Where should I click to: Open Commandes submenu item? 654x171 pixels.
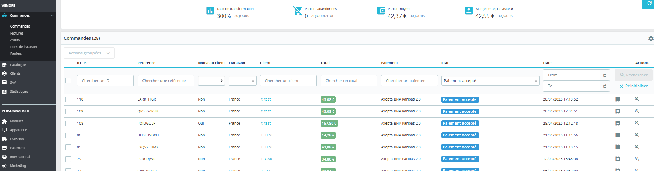pos(20,26)
